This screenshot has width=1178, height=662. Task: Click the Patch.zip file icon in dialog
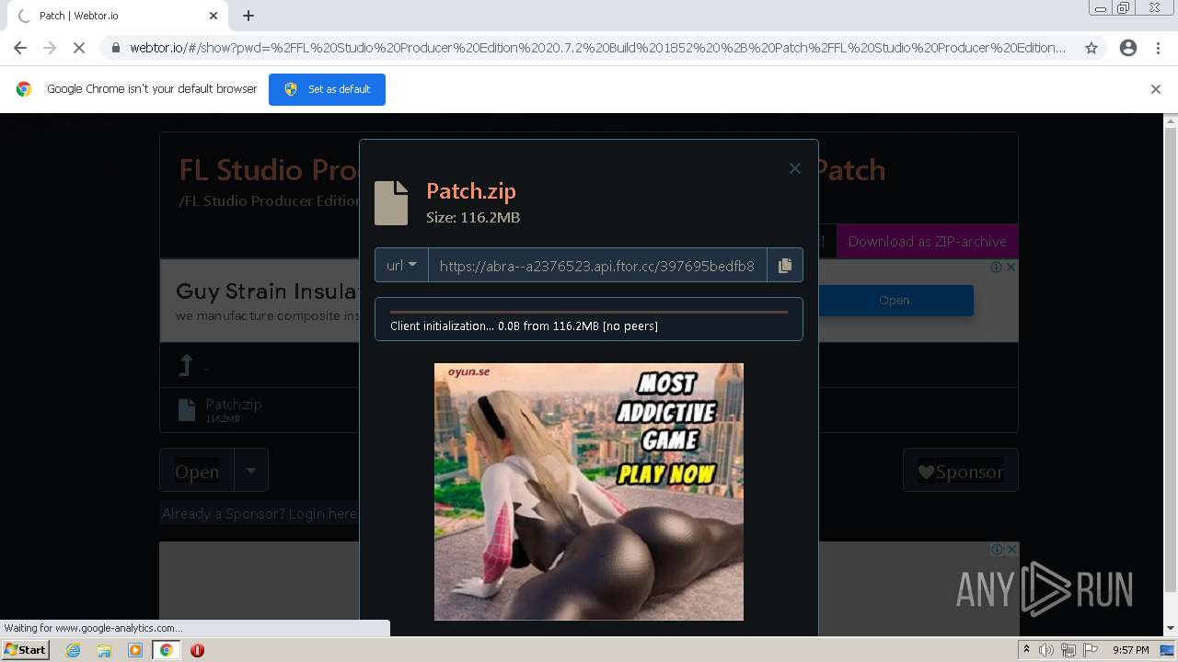(x=391, y=203)
